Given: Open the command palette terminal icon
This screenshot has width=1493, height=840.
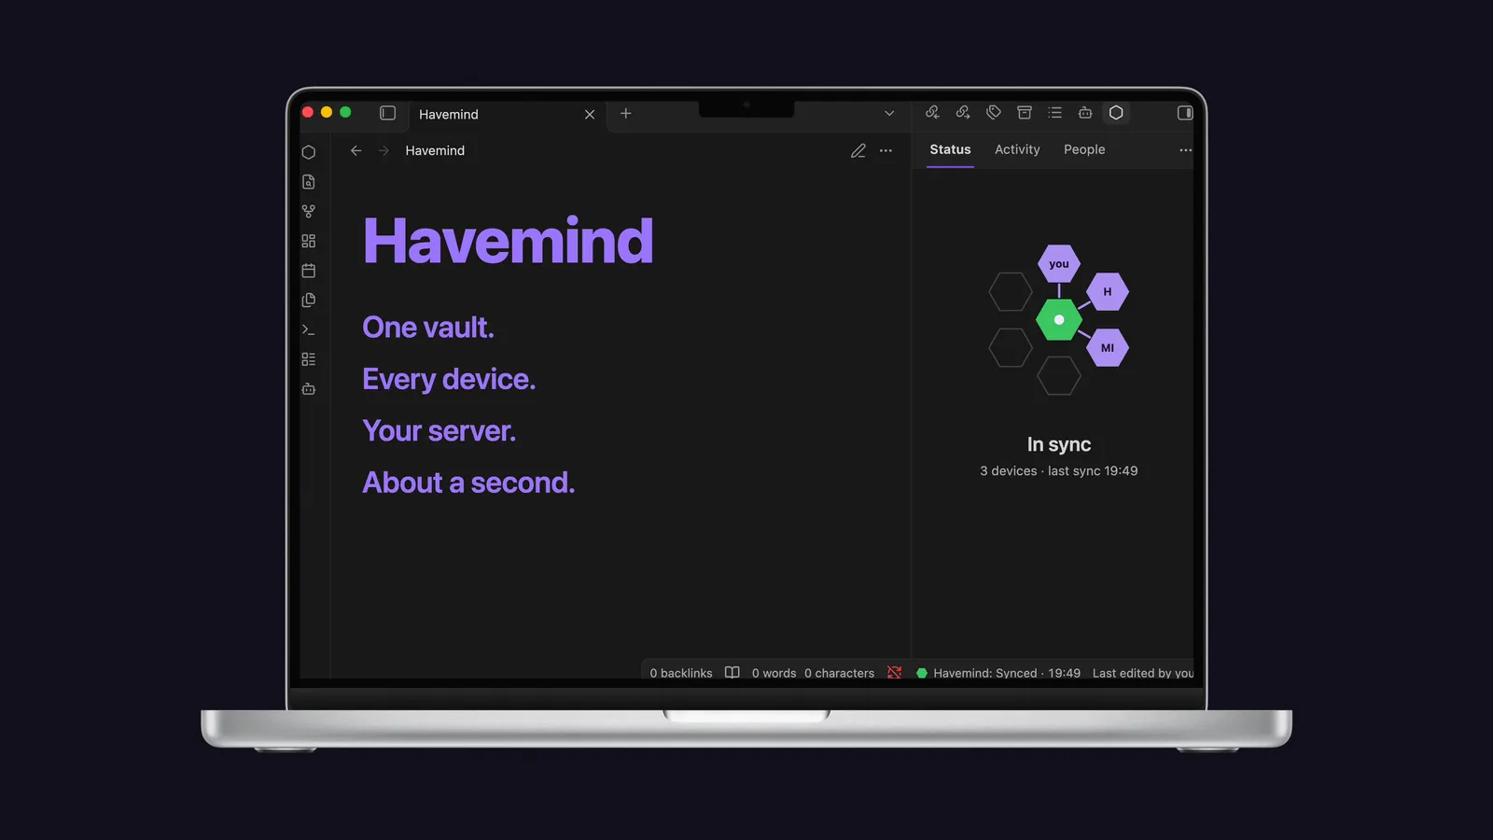Looking at the screenshot, I should tap(309, 329).
